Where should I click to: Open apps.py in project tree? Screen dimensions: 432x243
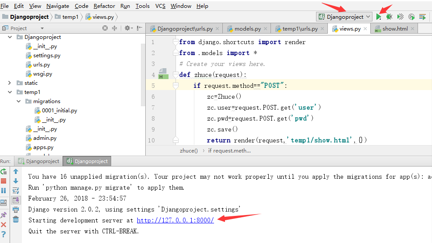pos(43,147)
